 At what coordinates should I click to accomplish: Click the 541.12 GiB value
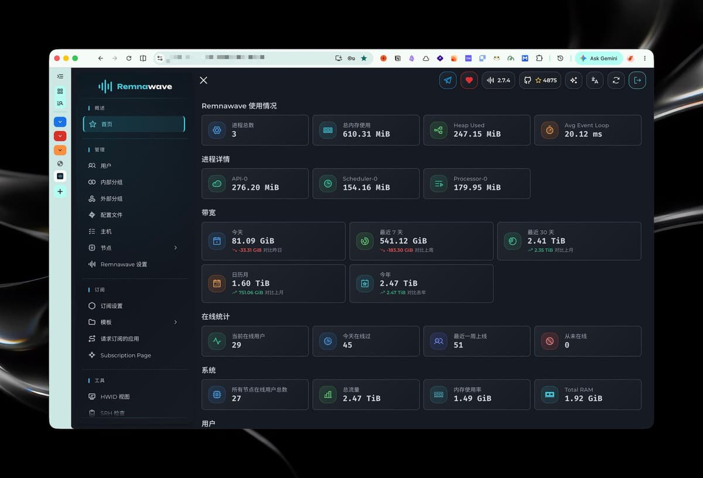[403, 241]
